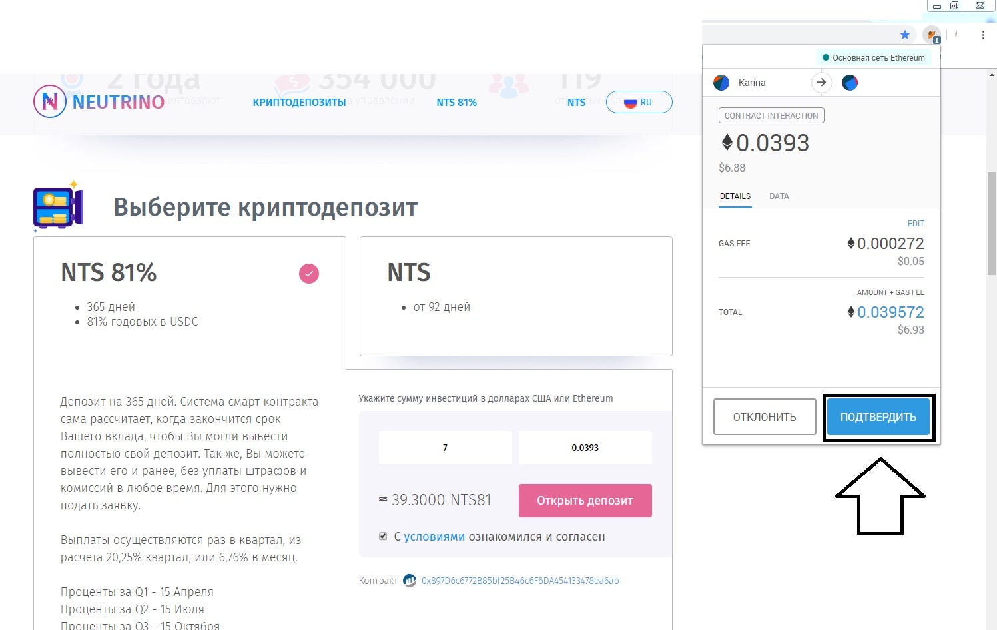997x630 pixels.
Task: Click Проценты за Q2 - 15 Июля
Action: (133, 609)
